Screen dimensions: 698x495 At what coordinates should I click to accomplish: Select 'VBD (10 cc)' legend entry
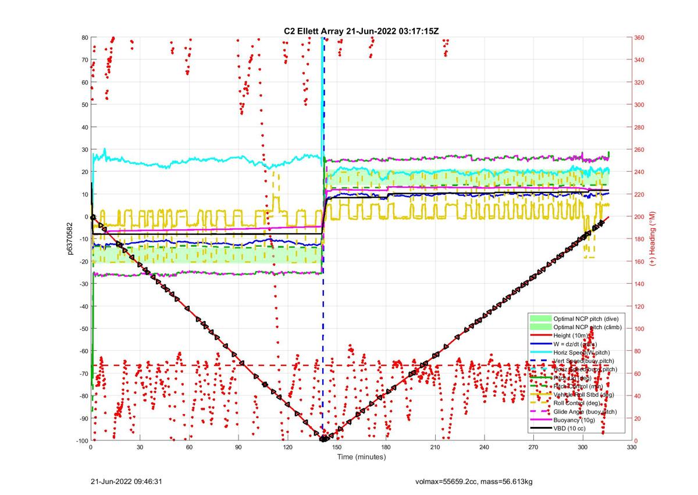coord(569,429)
